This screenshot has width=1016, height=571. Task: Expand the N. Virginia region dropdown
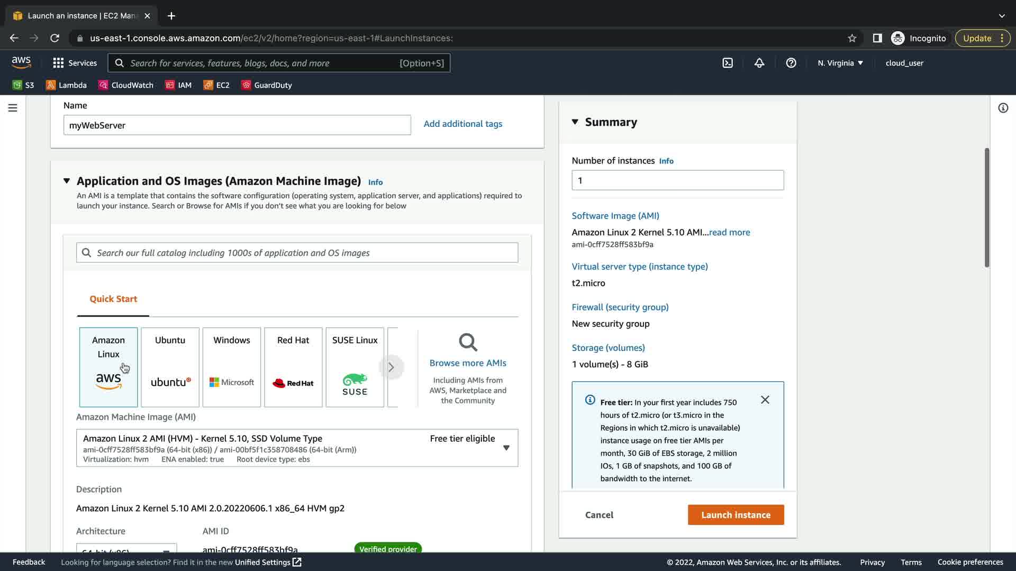click(840, 63)
